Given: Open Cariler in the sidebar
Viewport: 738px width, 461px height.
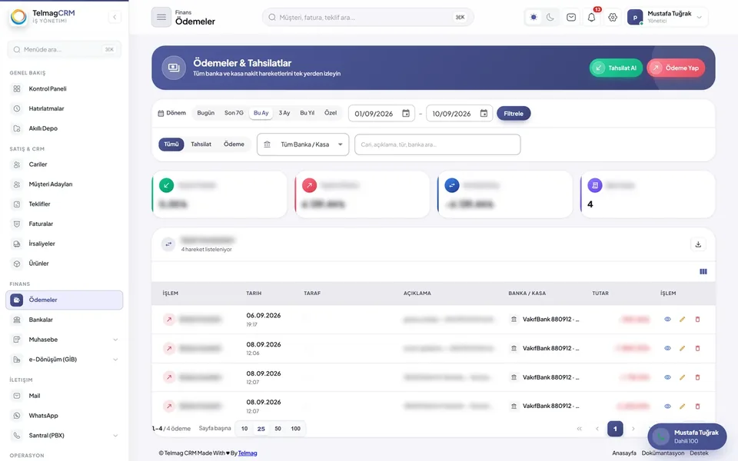Looking at the screenshot, I should point(65,164).
